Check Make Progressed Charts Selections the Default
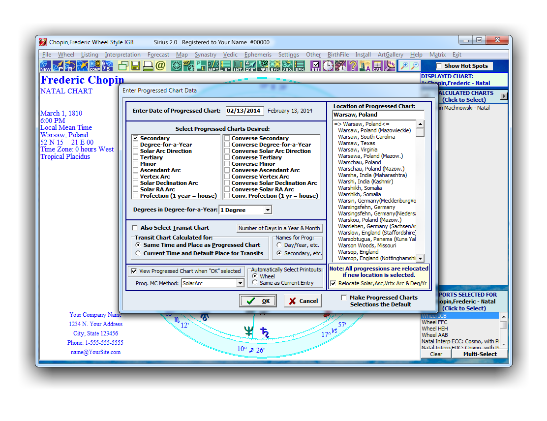Viewport: 547px width, 421px height. point(344,298)
